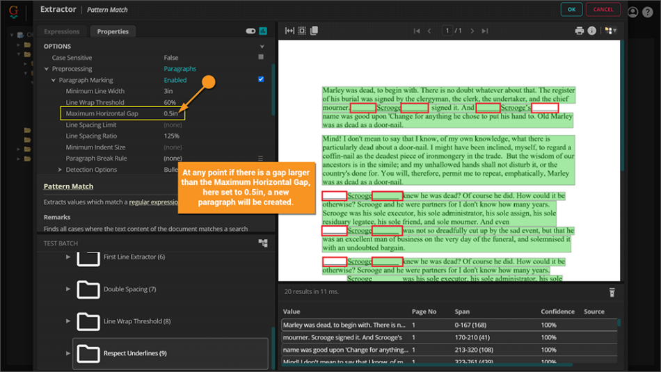Collapse the Paragraph Marking property

coord(54,80)
